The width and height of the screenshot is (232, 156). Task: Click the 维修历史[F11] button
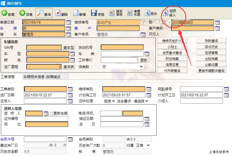(172, 41)
